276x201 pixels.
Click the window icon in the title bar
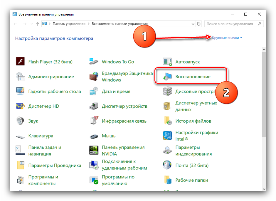pos(15,14)
